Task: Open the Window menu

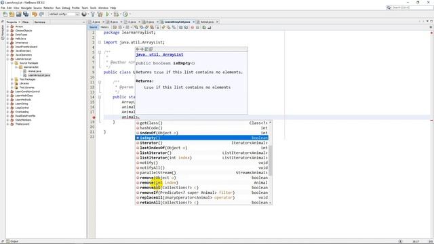Action: point(103,7)
